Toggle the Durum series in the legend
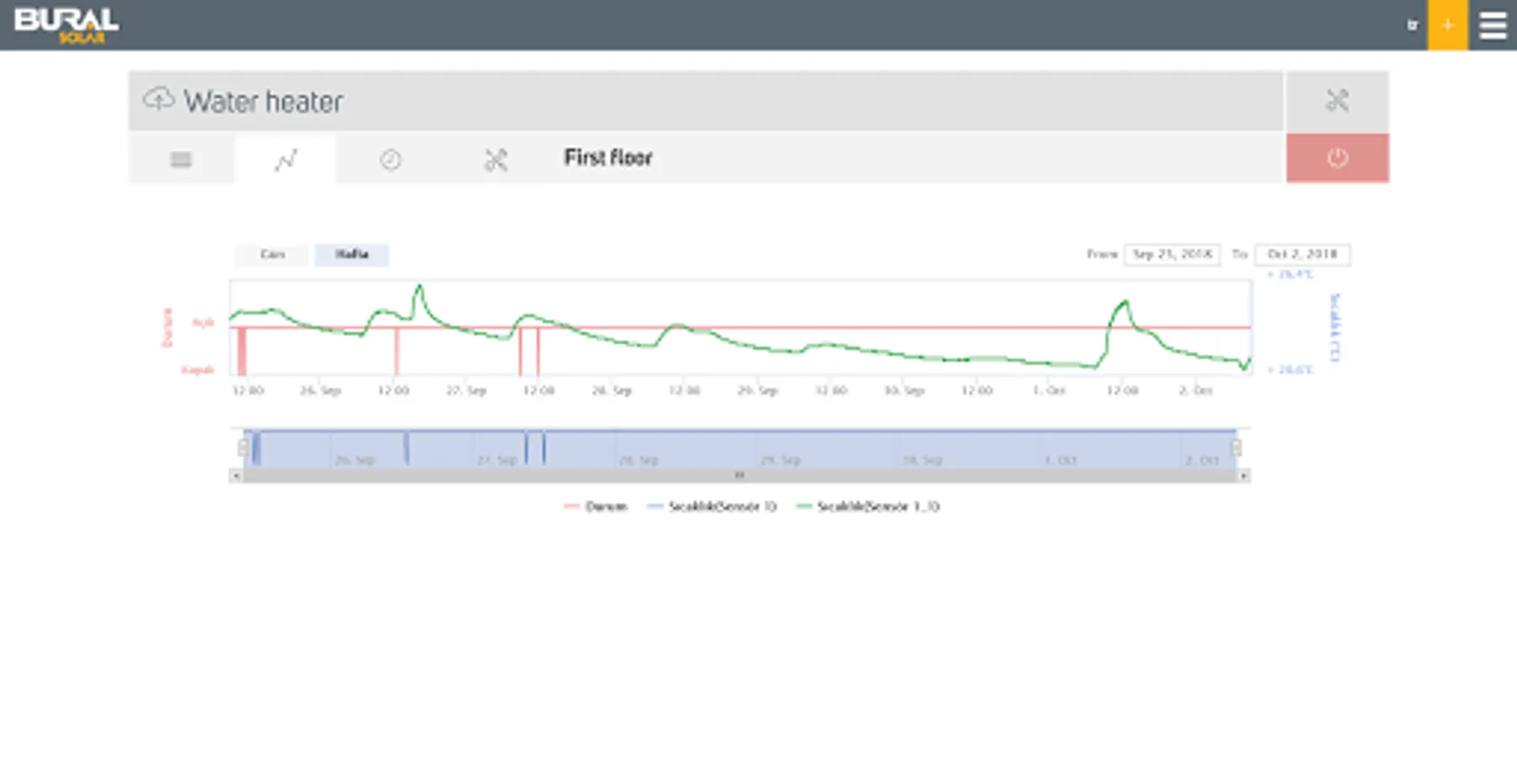1517x758 pixels. (596, 506)
